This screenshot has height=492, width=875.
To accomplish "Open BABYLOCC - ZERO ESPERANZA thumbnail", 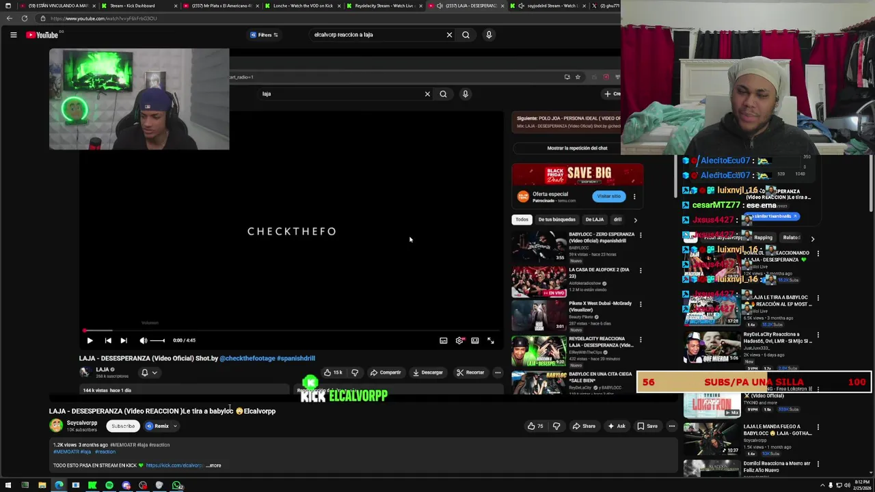I will coord(539,247).
